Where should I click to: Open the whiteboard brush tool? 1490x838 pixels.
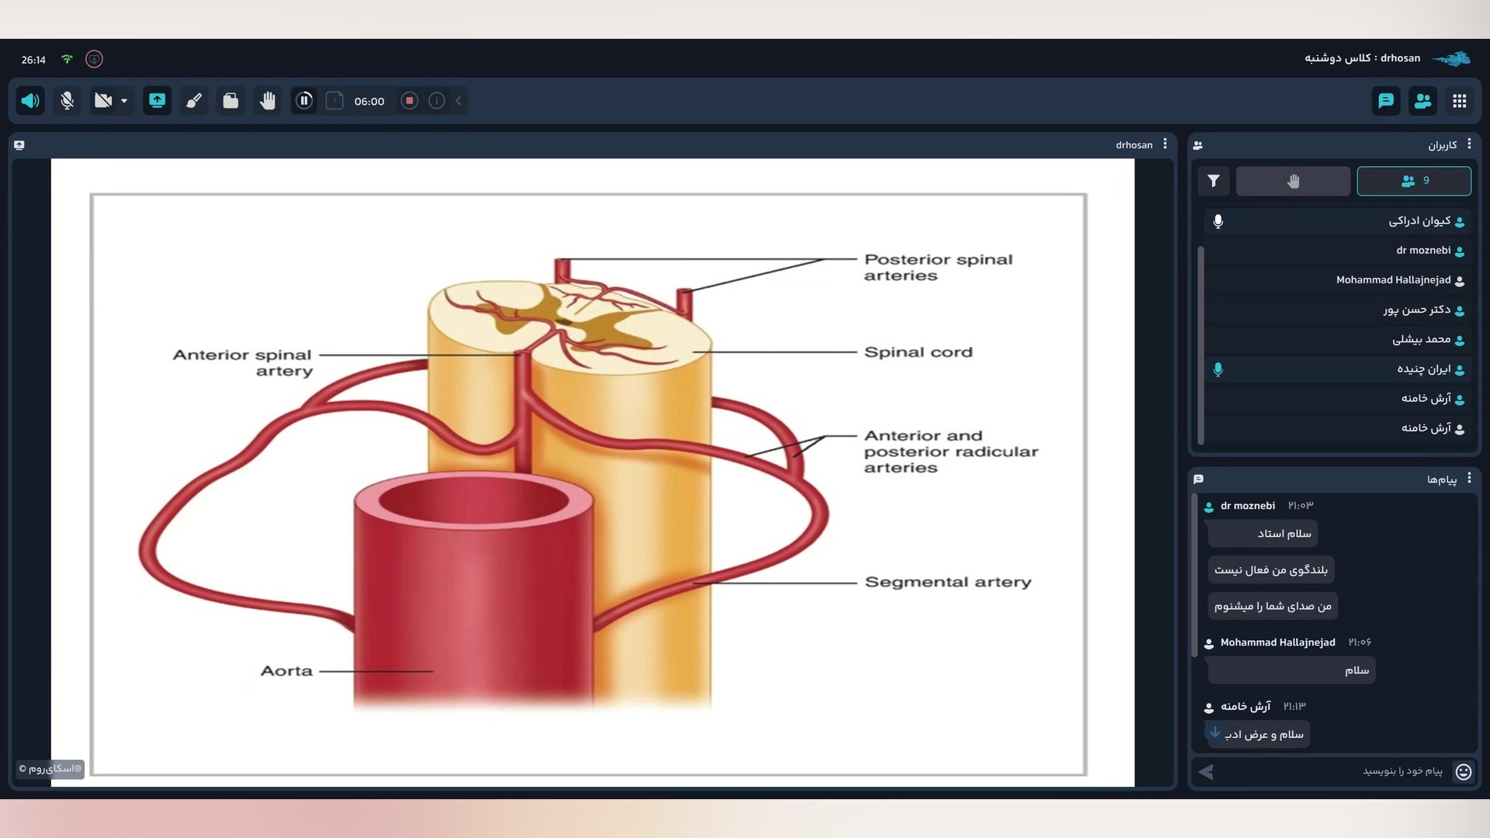coord(194,101)
